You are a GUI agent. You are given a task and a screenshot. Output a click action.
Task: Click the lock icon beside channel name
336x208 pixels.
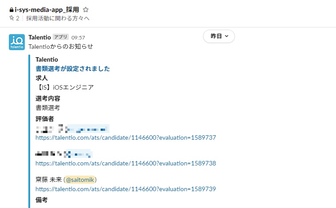coord(12,10)
